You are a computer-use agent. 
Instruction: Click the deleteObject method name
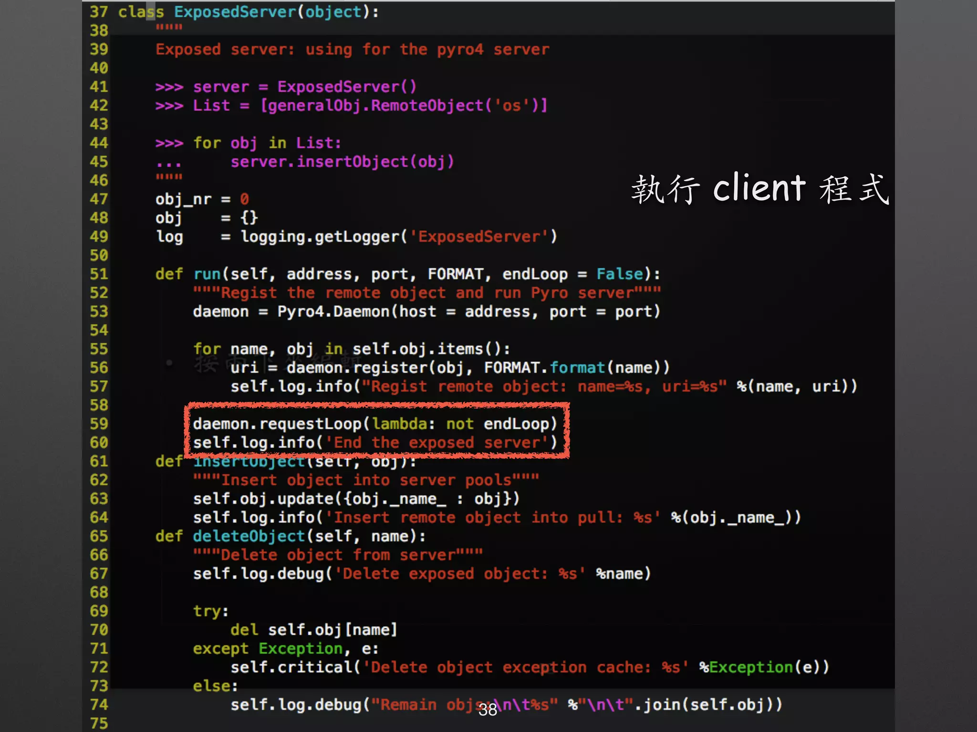[x=249, y=536]
